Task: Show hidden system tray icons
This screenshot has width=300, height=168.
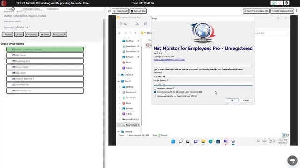Action: pos(258,141)
